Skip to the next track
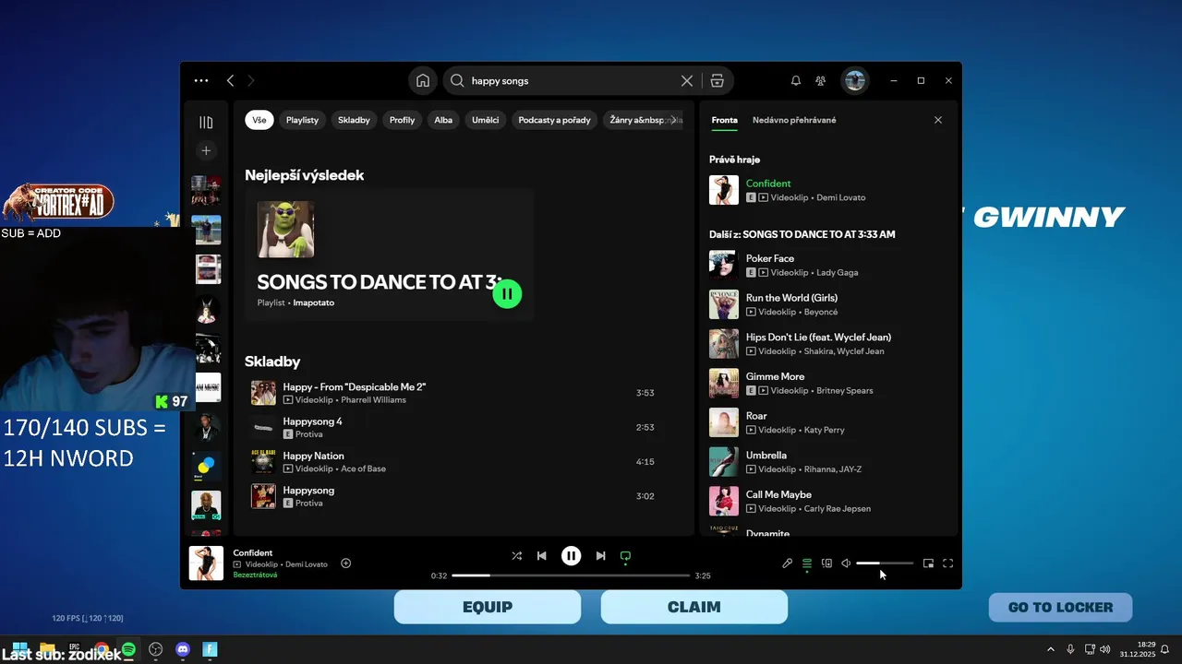Screen dimensions: 1182x664 coord(601,556)
